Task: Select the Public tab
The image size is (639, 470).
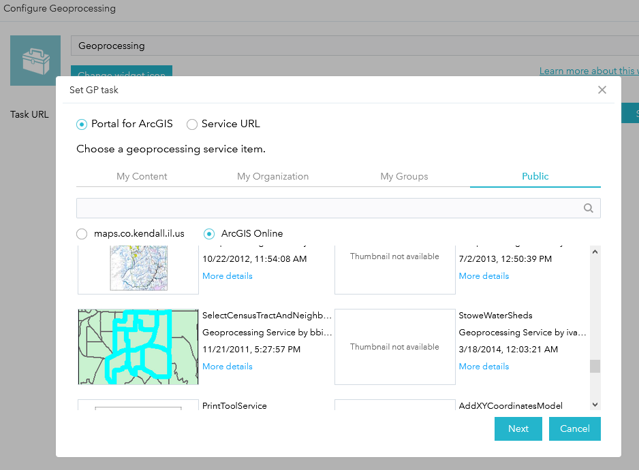Action: [535, 176]
